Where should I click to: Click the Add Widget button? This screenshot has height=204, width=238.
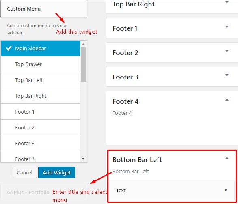pos(56,172)
